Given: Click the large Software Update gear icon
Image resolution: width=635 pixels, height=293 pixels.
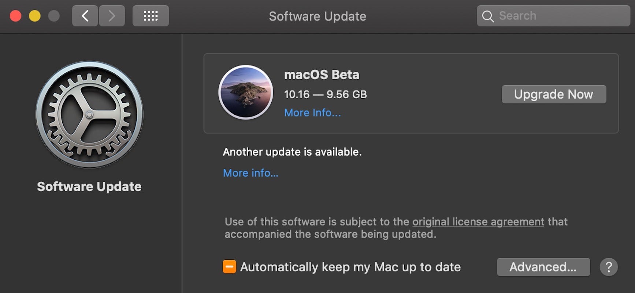Looking at the screenshot, I should tap(89, 114).
